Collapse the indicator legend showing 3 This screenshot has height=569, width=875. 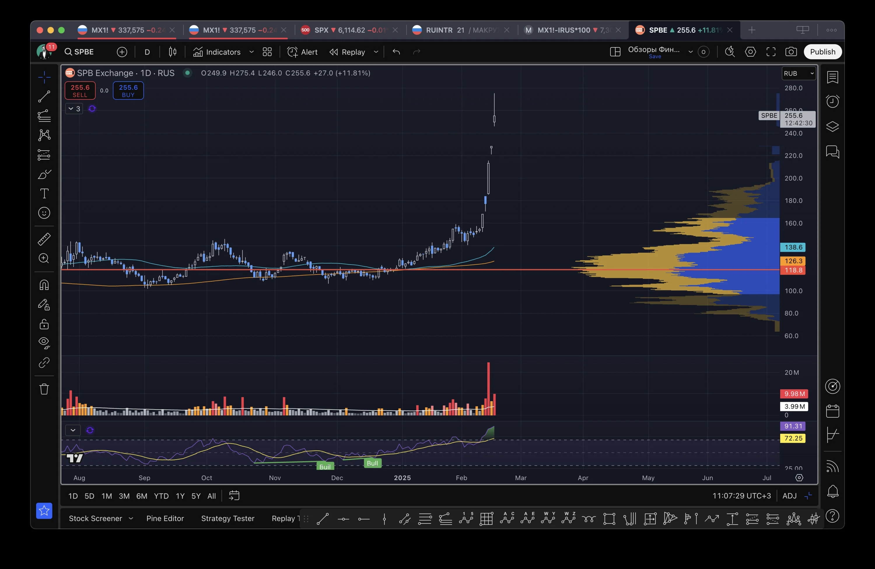pyautogui.click(x=74, y=109)
